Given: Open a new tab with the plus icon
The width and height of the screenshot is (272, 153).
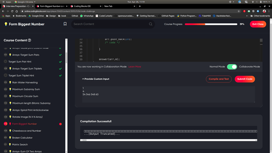Looking at the screenshot, I should [140, 6].
